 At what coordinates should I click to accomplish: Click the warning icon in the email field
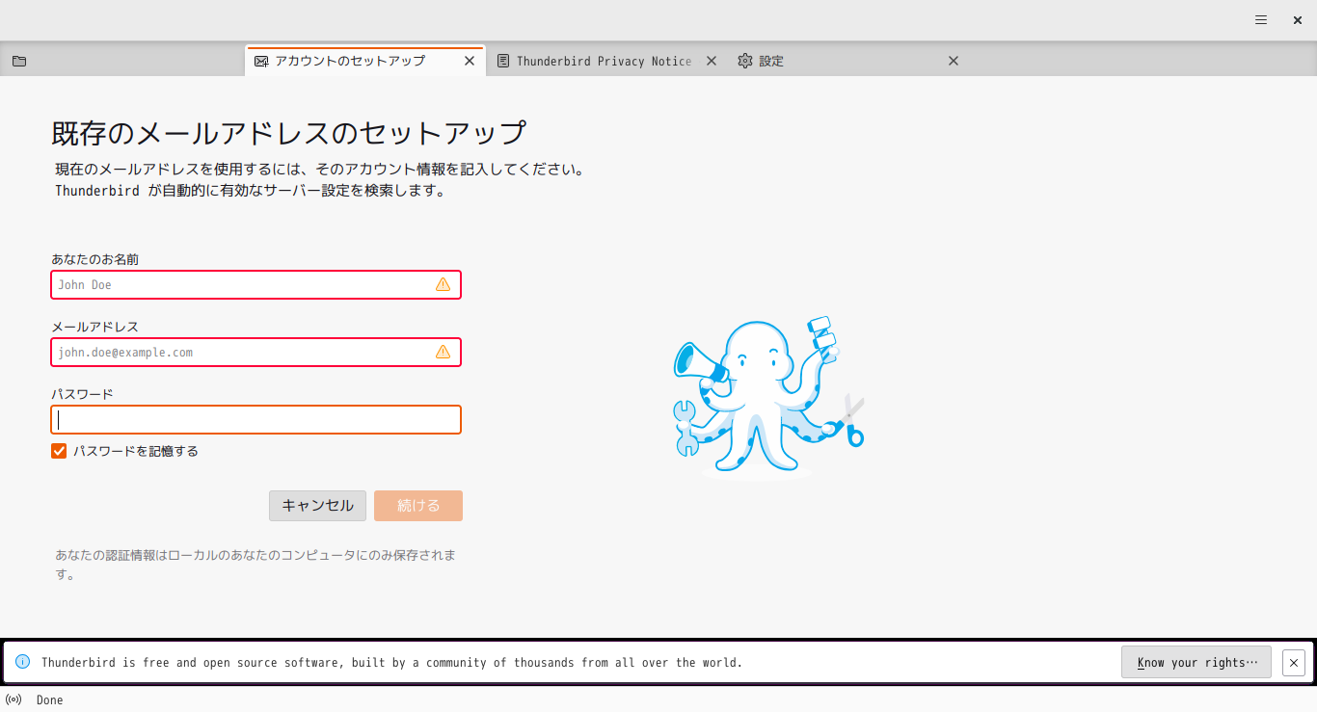443,352
